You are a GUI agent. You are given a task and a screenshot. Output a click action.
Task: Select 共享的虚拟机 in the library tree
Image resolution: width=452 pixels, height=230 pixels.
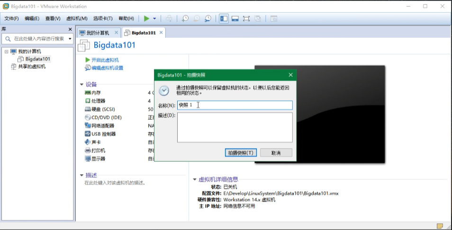coord(32,67)
